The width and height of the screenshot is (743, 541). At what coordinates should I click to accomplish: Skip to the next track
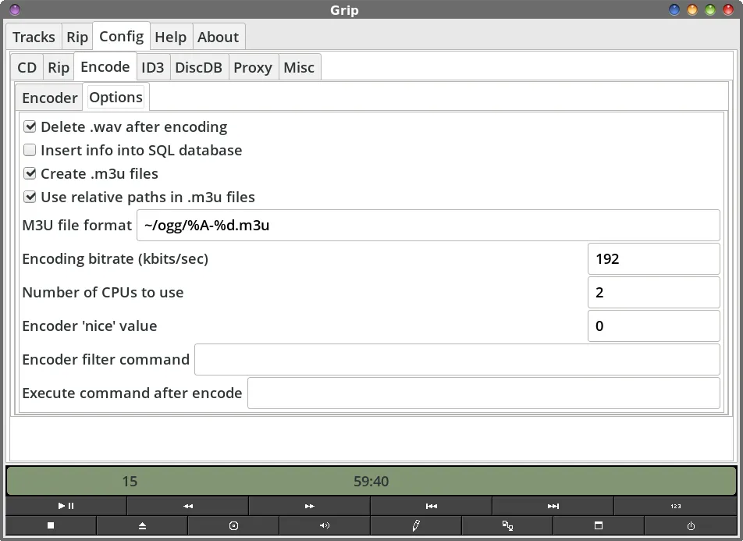click(x=553, y=506)
